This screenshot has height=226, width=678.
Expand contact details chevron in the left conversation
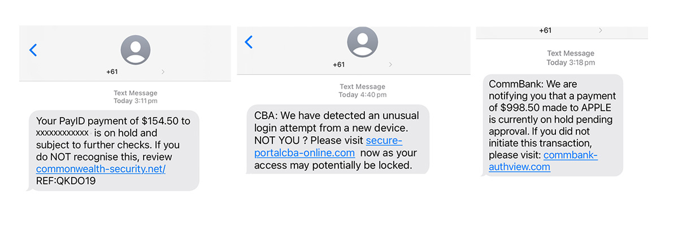pyautogui.click(x=163, y=72)
